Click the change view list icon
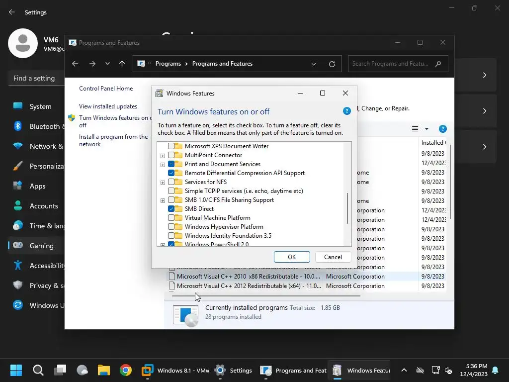This screenshot has width=509, height=382. [415, 129]
